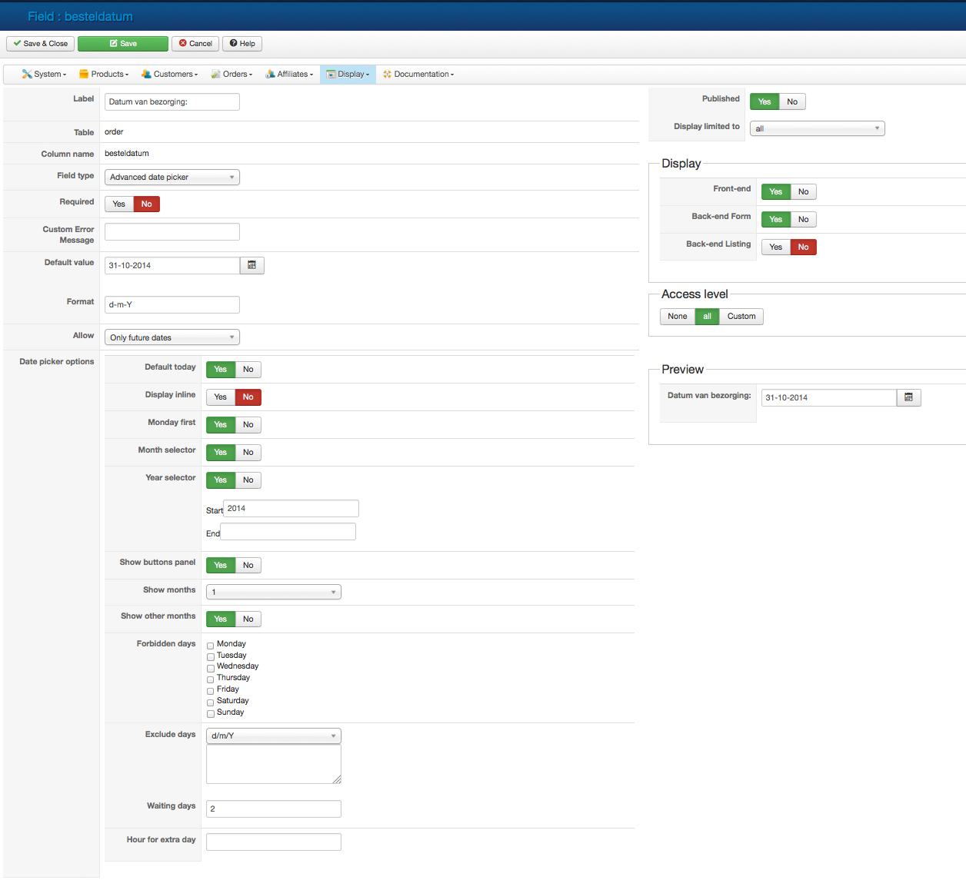Screen dimensions: 966x880
Task: Click the Label input field
Action: click(x=172, y=101)
